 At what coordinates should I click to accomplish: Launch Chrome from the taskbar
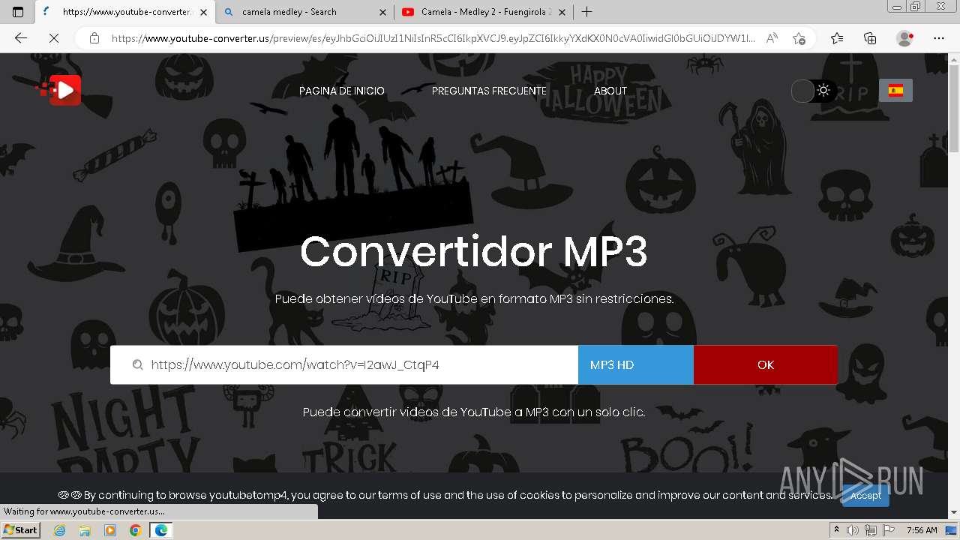[136, 530]
